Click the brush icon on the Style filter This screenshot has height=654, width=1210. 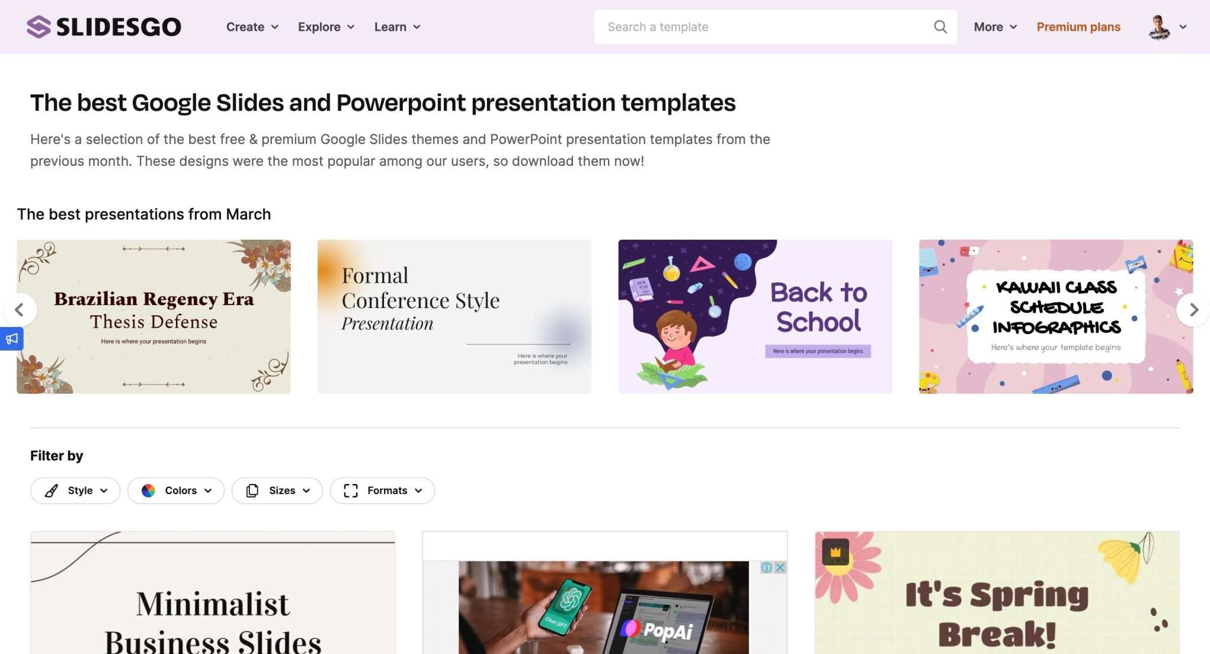coord(51,490)
